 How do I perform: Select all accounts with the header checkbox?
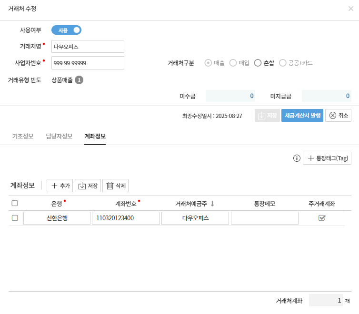pos(15,203)
